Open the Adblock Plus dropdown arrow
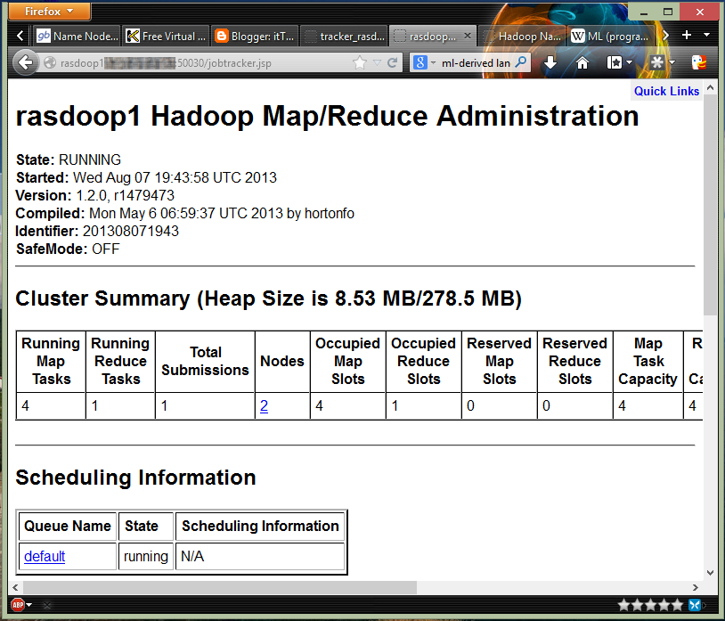 coord(29,604)
